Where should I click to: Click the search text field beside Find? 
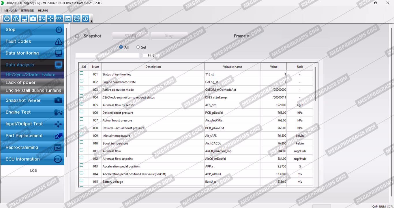[107, 55]
